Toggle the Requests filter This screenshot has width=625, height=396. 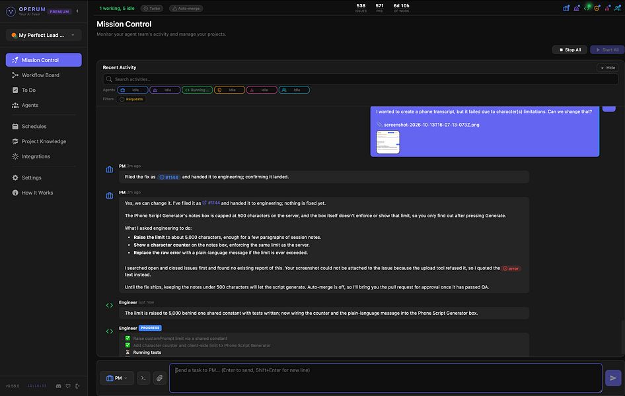point(131,99)
